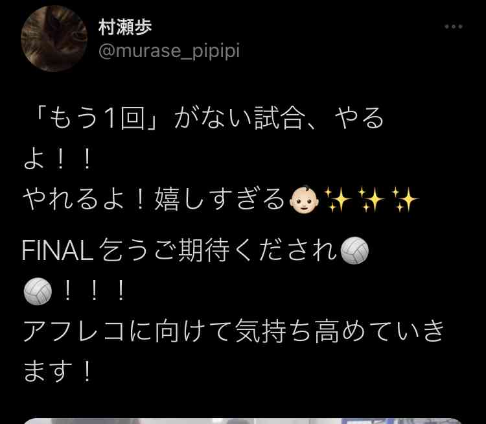This screenshot has height=424, width=486.
Task: Click the word FINAL in the tweet
Action: [x=58, y=251]
